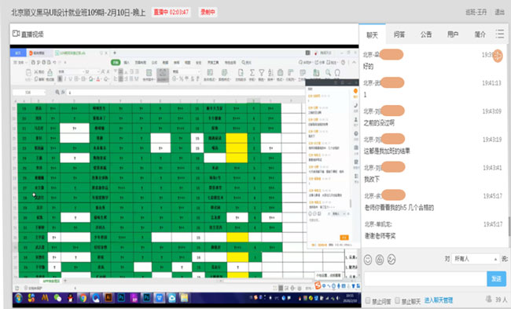Expand the 所有人 recipient dropdown

coord(476,259)
